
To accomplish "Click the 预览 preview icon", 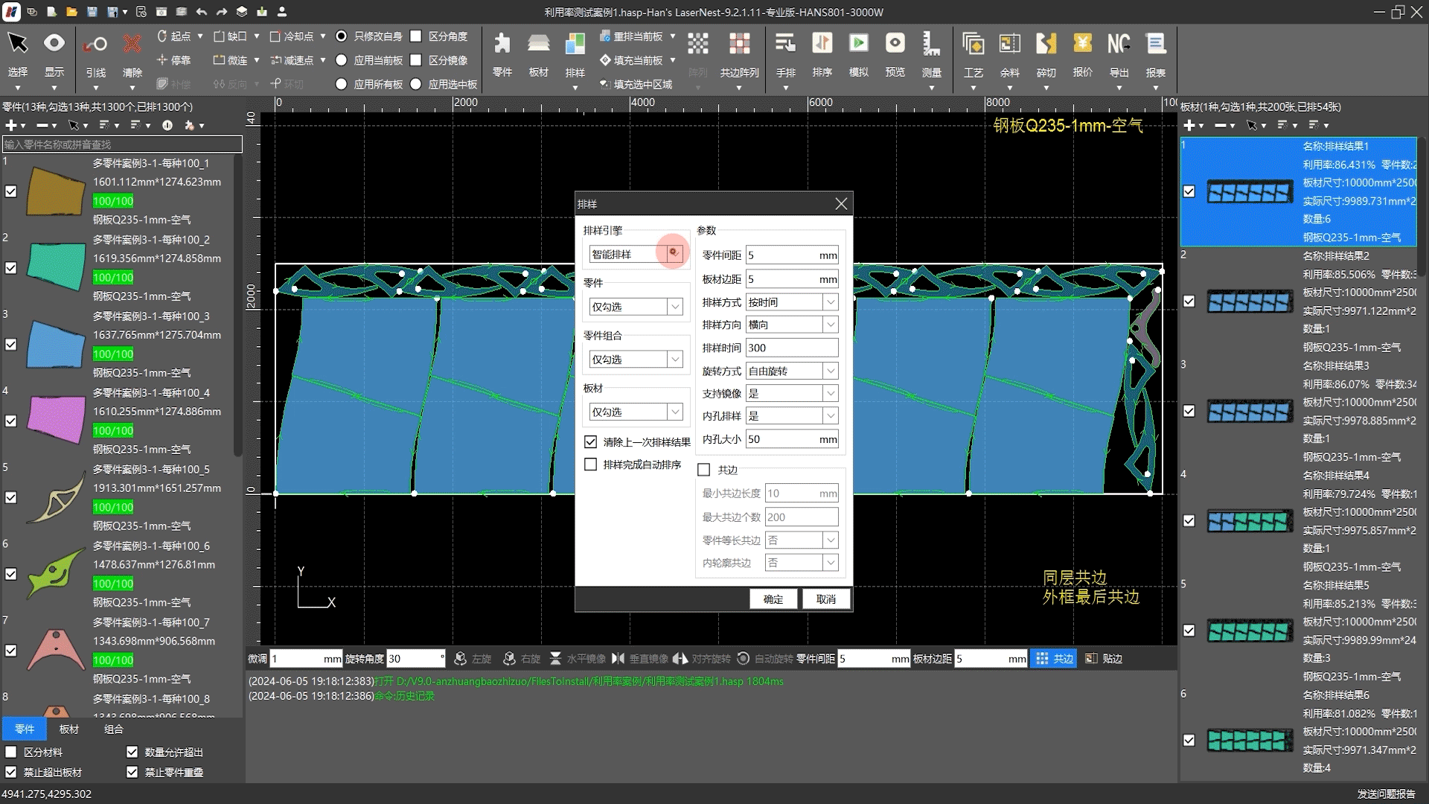I will (x=895, y=44).
